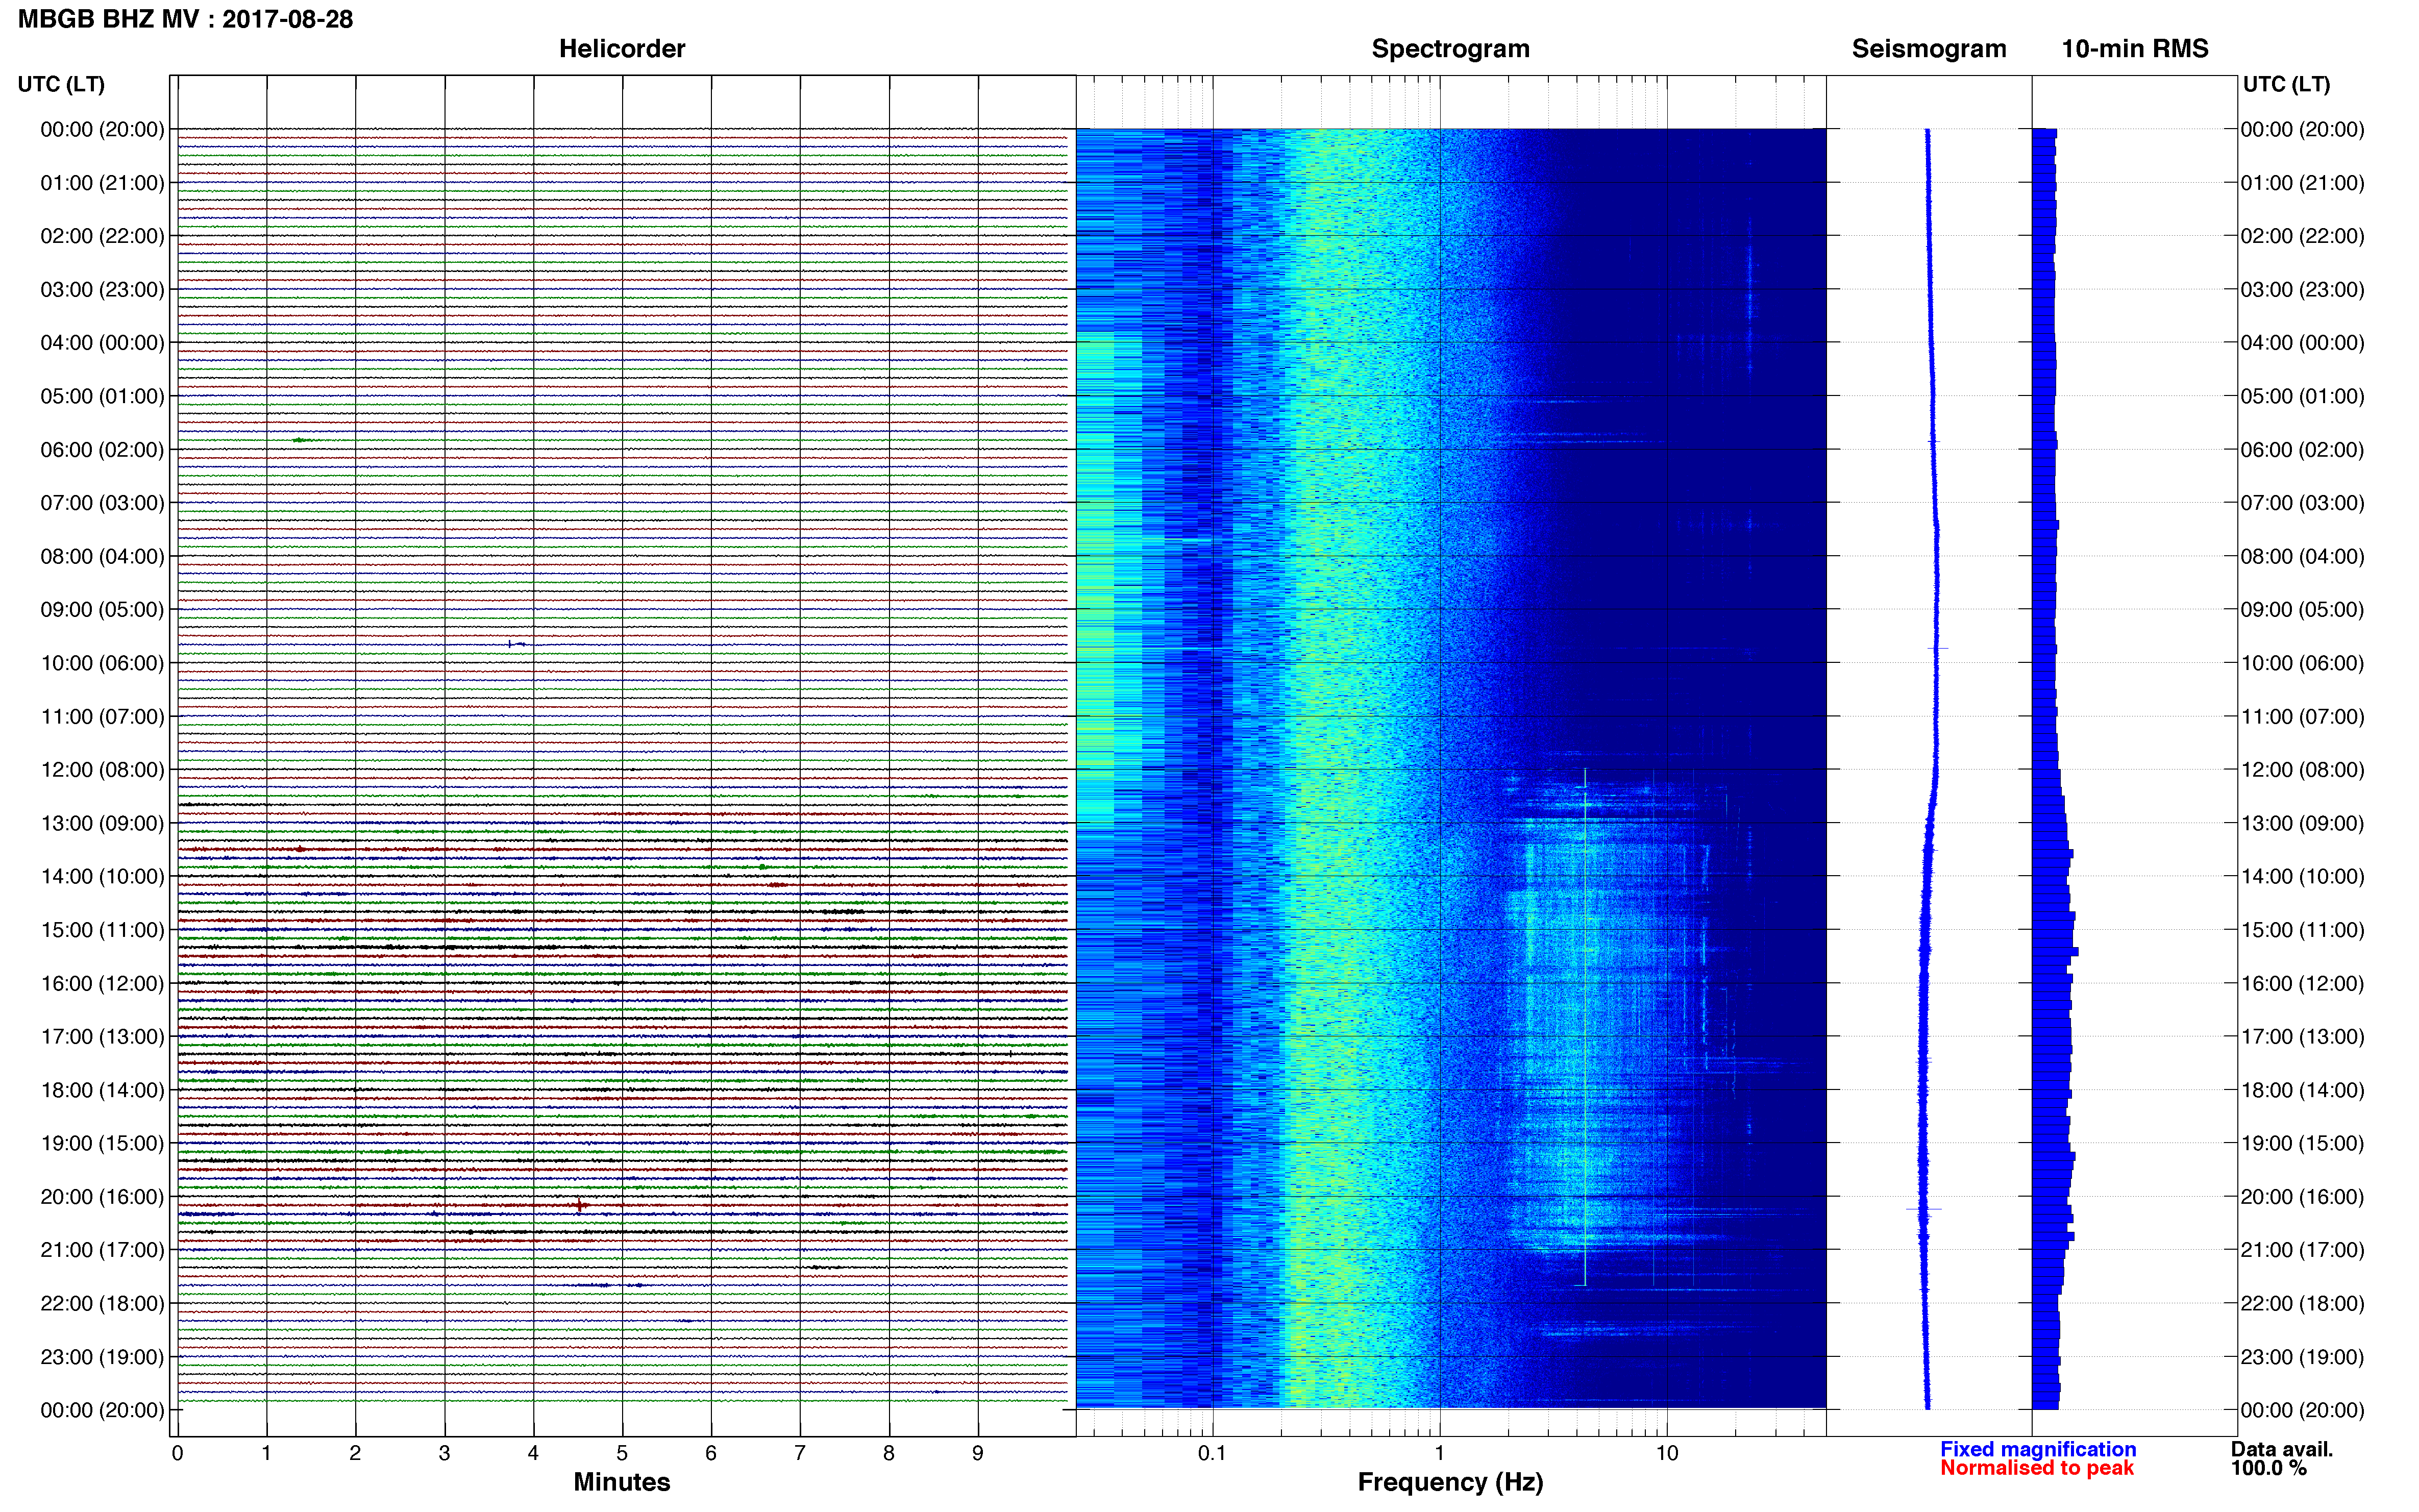This screenshot has width=2419, height=1512.
Task: Click the red spike on the 20:00 helicorder trace
Action: click(580, 1206)
